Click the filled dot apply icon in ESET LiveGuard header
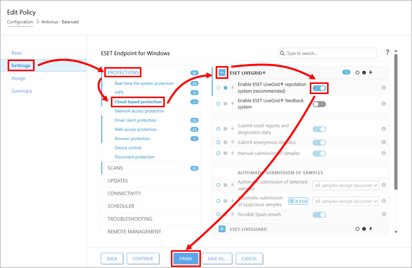Image resolution: width=412 pixels, height=268 pixels. 364,229
